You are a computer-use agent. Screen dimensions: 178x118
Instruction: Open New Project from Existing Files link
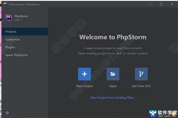tap(113, 97)
